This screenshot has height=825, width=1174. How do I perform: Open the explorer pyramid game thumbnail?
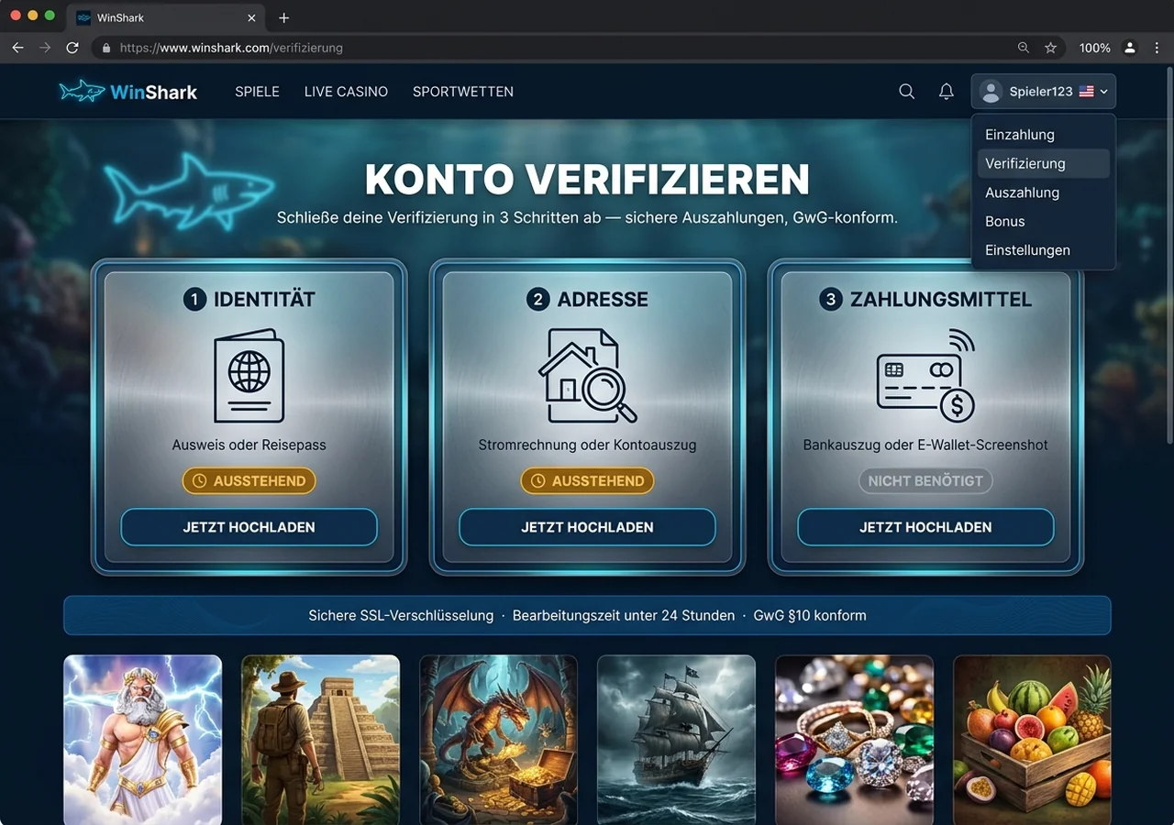click(320, 740)
